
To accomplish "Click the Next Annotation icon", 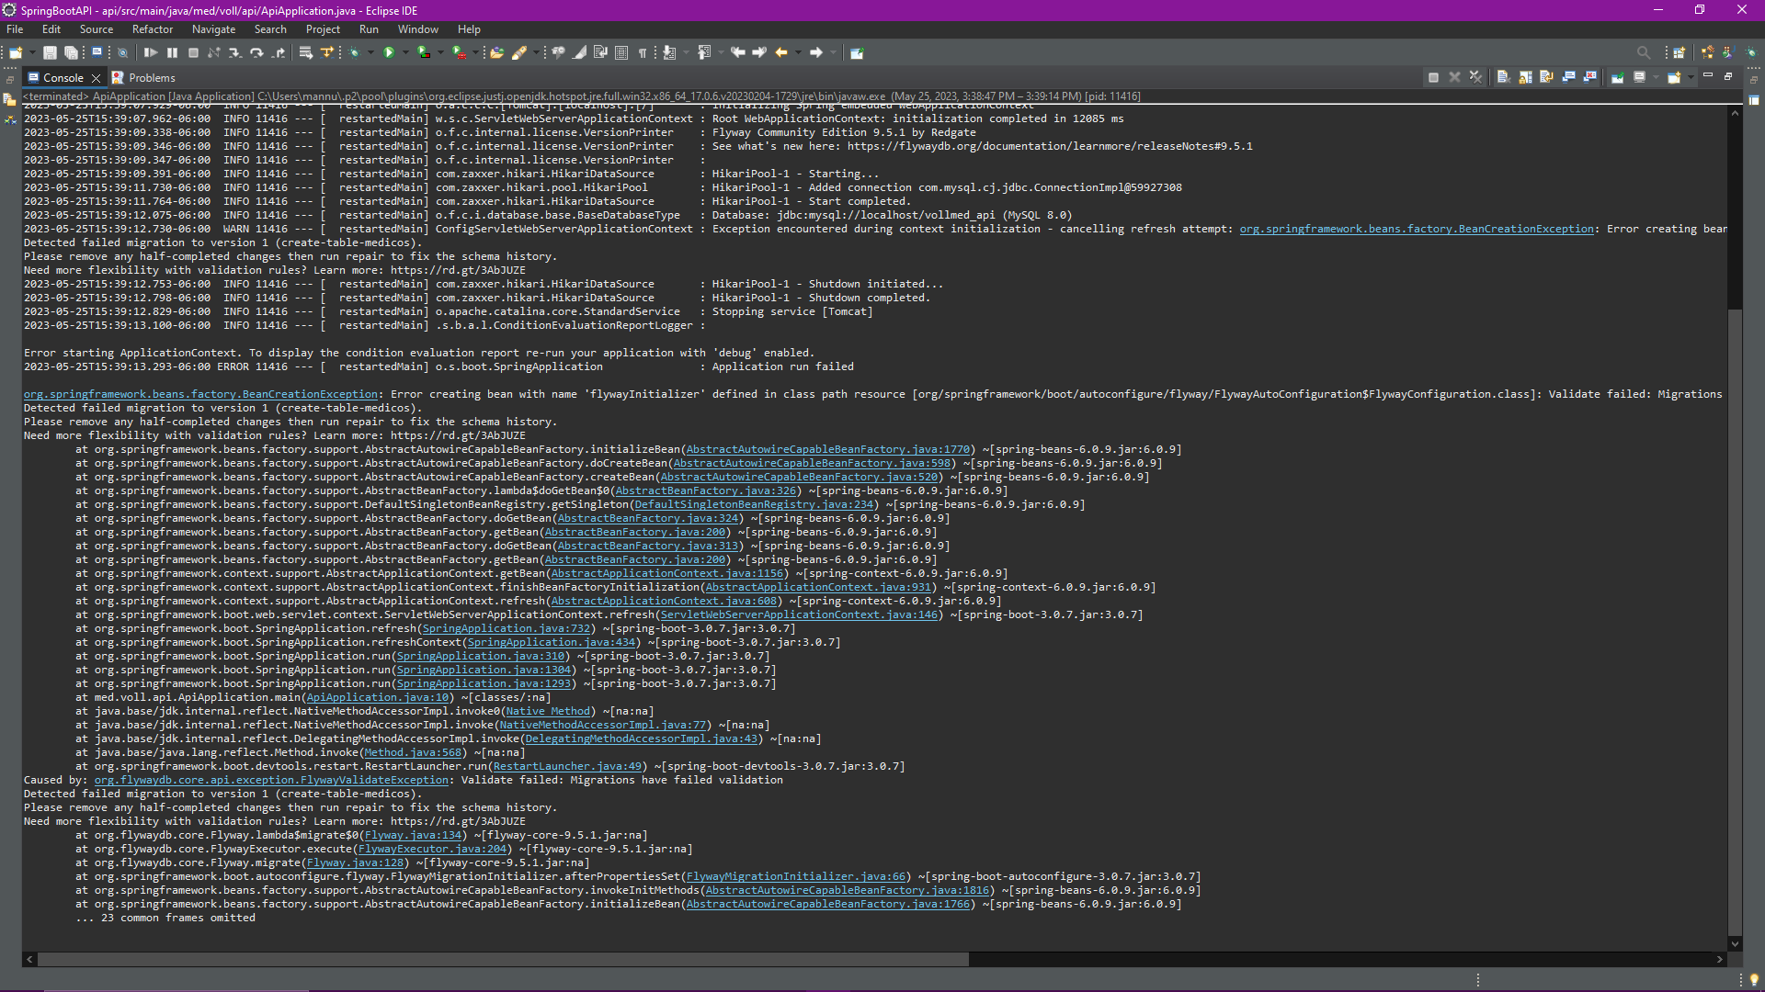I will point(669,52).
